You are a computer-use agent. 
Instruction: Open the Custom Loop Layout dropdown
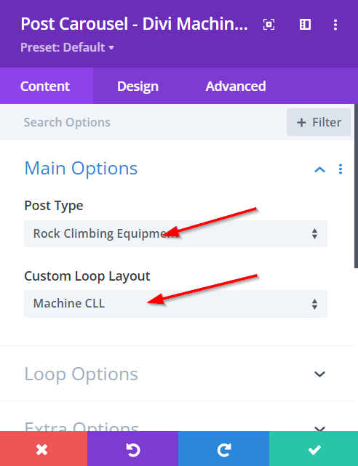(175, 304)
